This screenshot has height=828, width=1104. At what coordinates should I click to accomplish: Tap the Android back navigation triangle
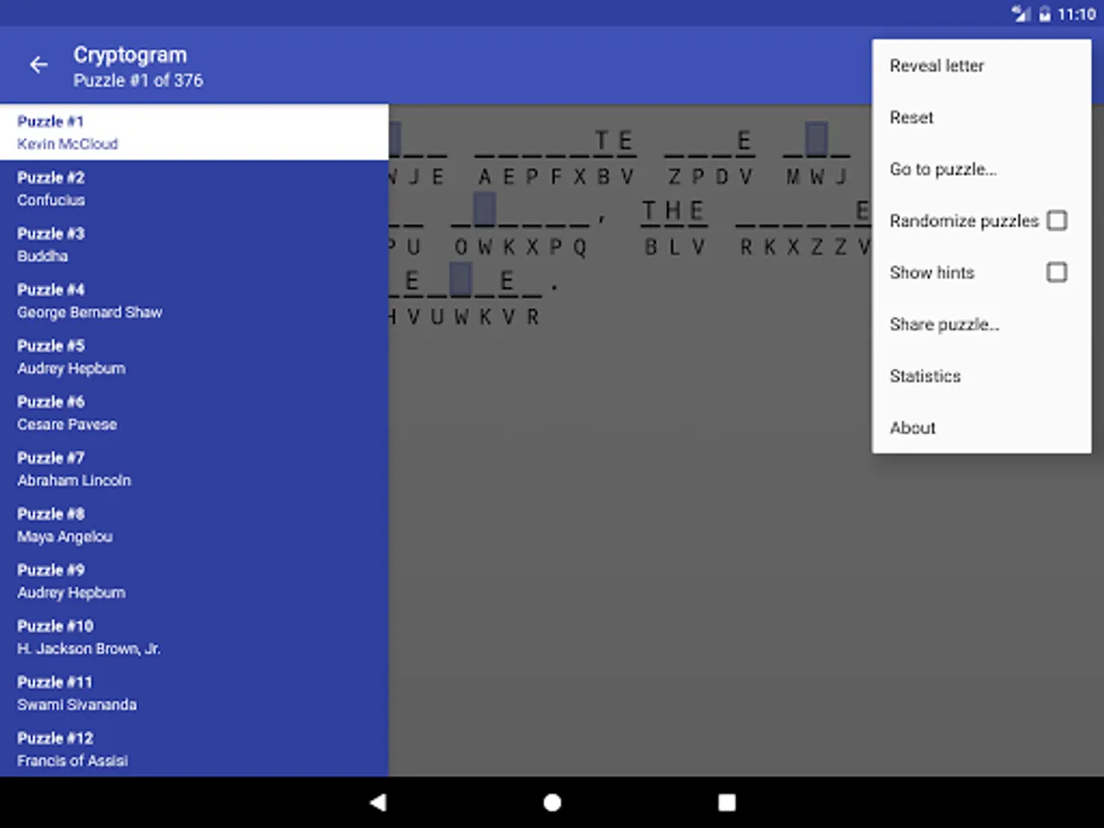tap(377, 802)
